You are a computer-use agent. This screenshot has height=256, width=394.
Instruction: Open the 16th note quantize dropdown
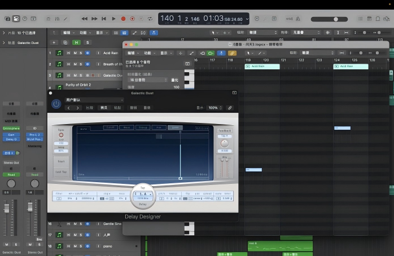pyautogui.click(x=147, y=80)
